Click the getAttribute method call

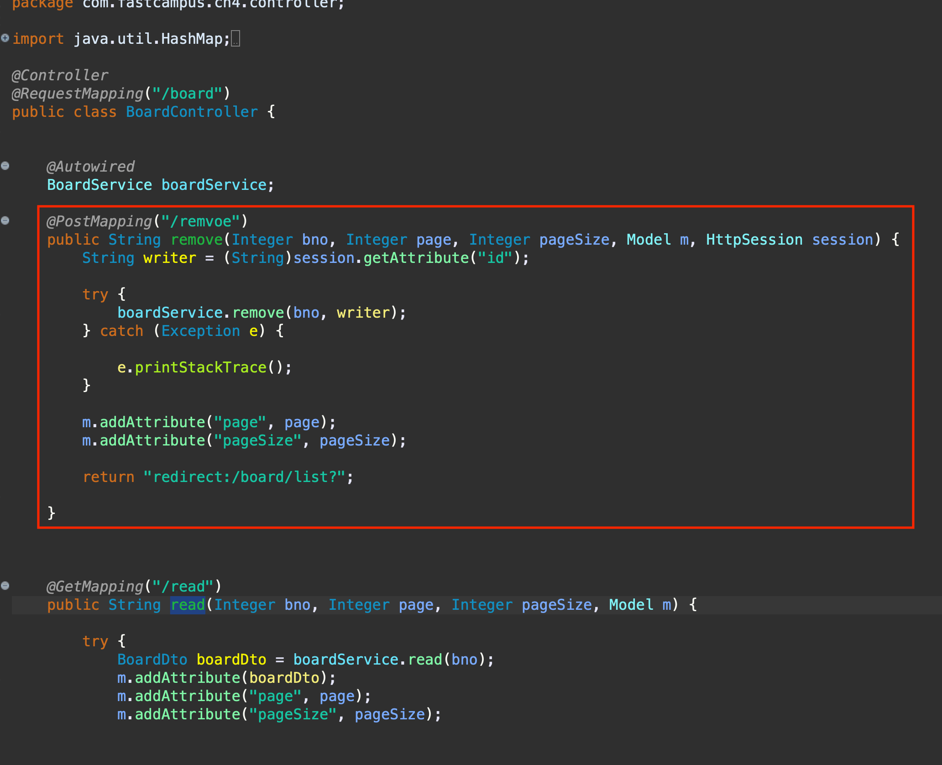[416, 258]
